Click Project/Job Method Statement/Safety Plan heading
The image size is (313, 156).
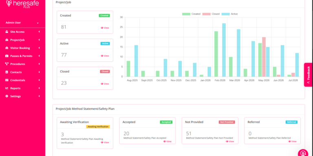[x=85, y=109]
